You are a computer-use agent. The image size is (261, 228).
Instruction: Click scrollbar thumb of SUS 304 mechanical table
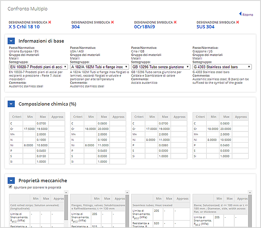(x=249, y=210)
